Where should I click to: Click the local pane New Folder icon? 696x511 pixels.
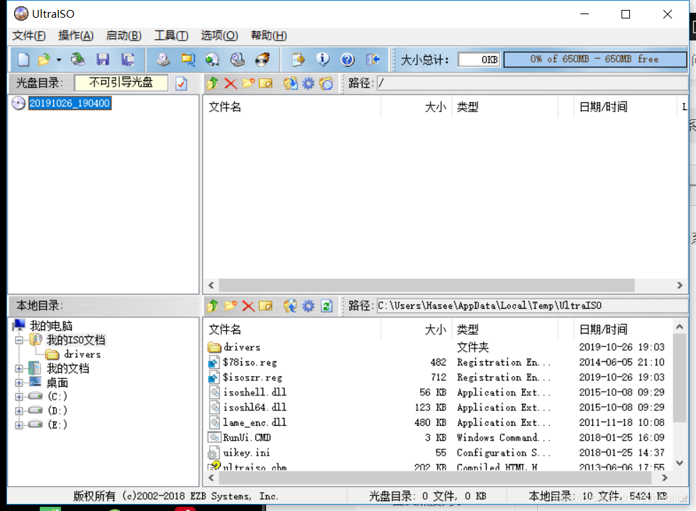231,306
